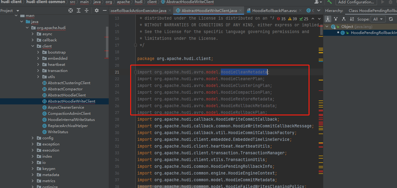Expand the async package
Screen dimensions: 397x188
[x=33, y=34]
